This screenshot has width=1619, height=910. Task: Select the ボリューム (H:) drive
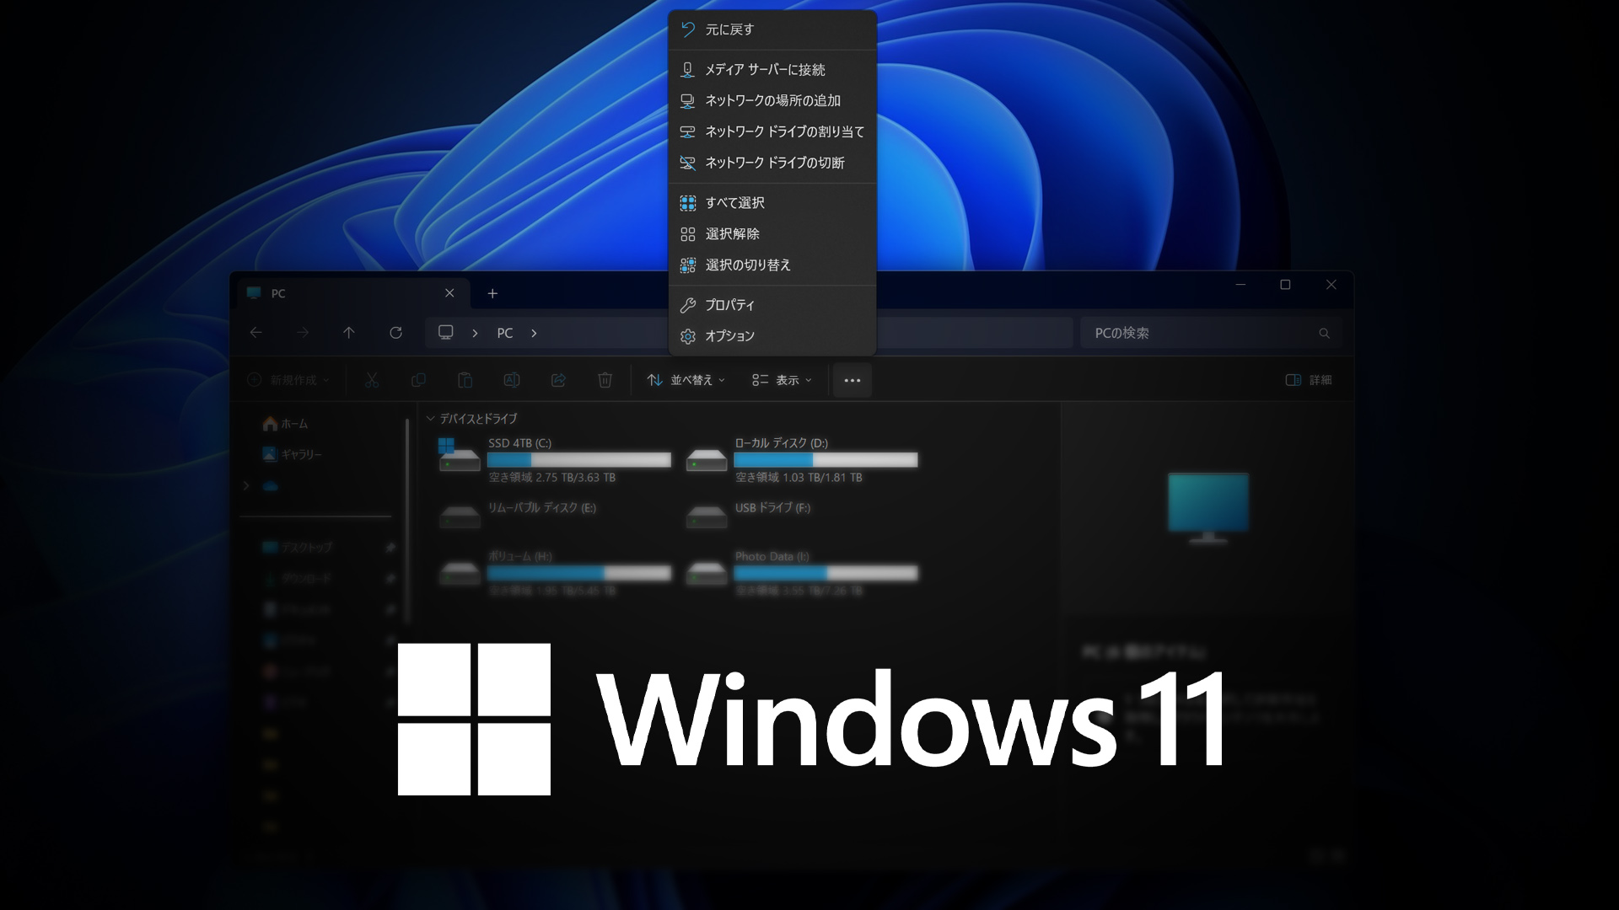click(x=554, y=573)
